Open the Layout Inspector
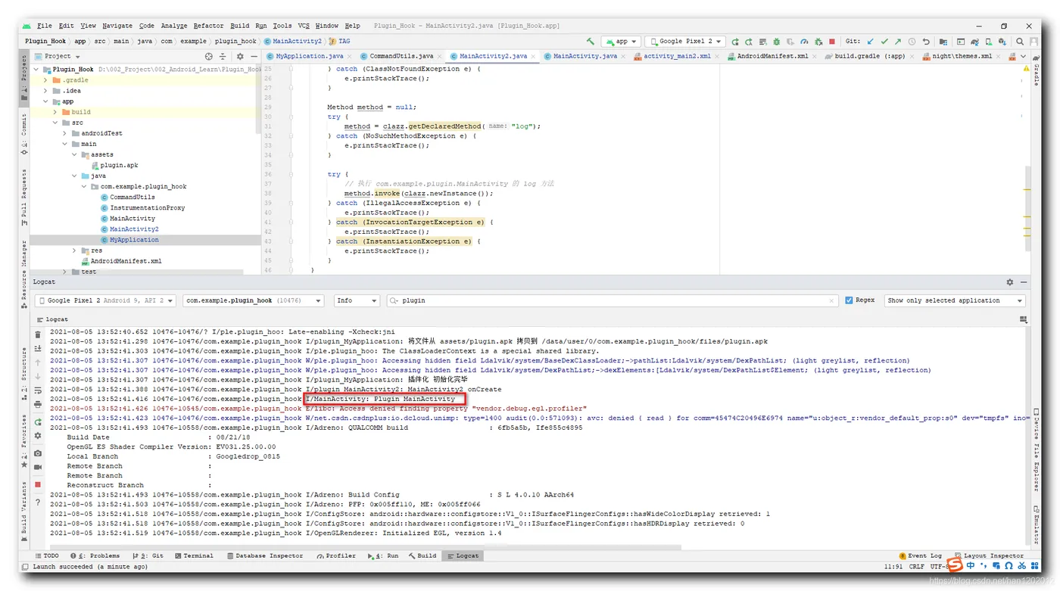The height and width of the screenshot is (591, 1060). 989,555
